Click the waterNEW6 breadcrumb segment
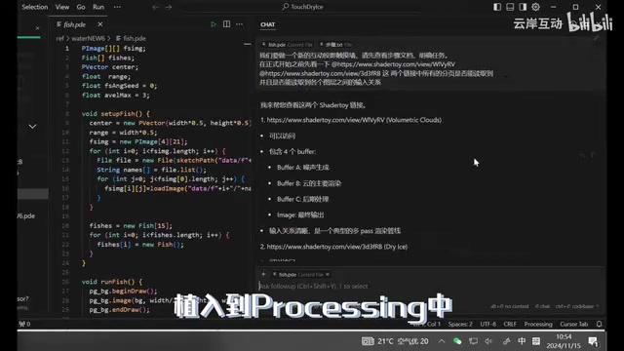Screen dimensions: 624x351 point(88,38)
